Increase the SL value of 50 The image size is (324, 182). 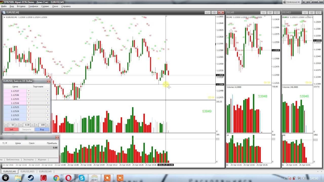(17, 125)
